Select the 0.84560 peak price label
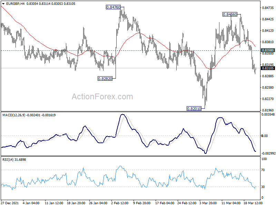 click(x=230, y=14)
